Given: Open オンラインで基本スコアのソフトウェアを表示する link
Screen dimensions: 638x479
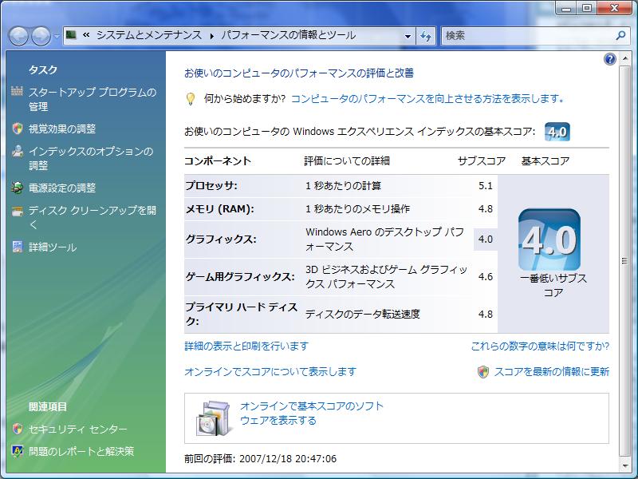Looking at the screenshot, I should click(x=312, y=413).
